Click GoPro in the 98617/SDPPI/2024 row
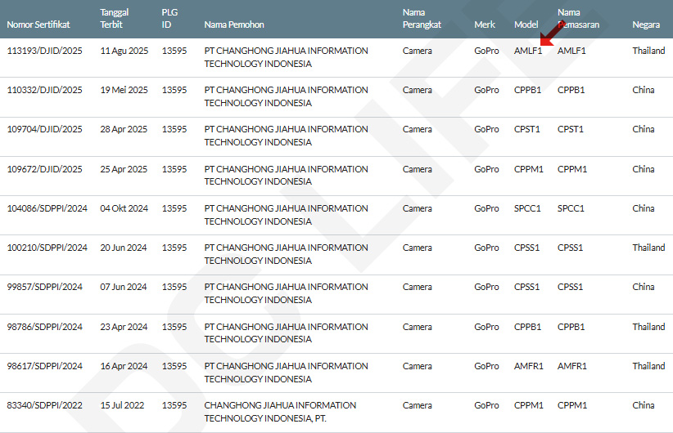The image size is (673, 433). point(486,366)
